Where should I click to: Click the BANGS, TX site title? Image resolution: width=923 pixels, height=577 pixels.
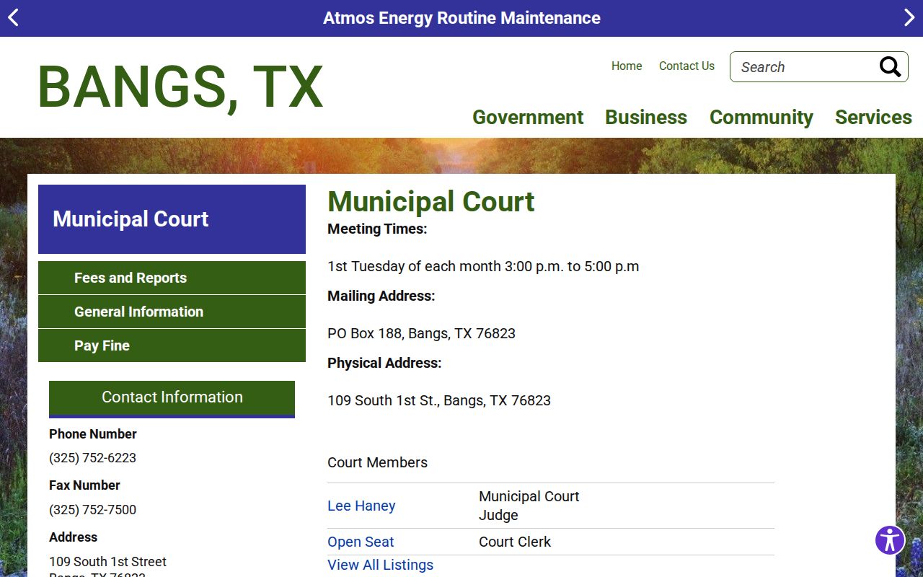(180, 87)
